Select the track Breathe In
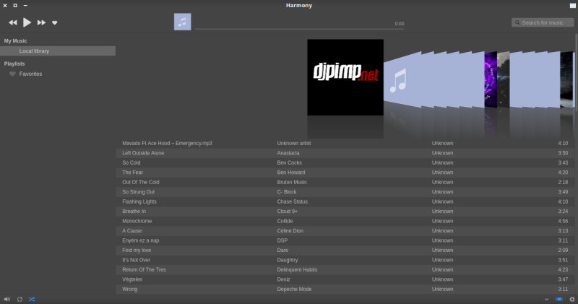The height and width of the screenshot is (304, 578). click(134, 212)
